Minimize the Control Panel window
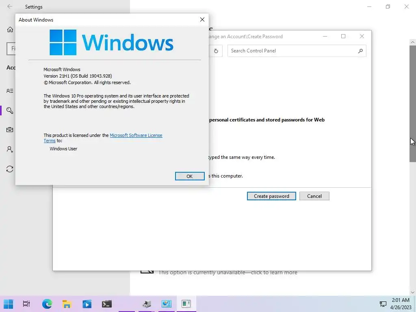Image resolution: width=416 pixels, height=312 pixels. [325, 36]
